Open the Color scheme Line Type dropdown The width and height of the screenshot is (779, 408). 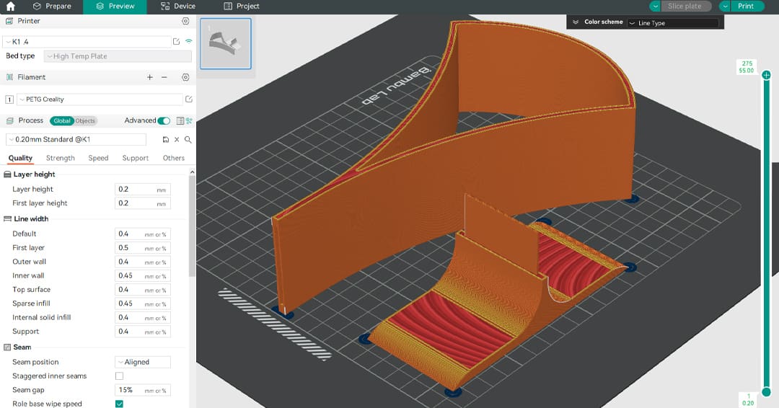click(672, 23)
